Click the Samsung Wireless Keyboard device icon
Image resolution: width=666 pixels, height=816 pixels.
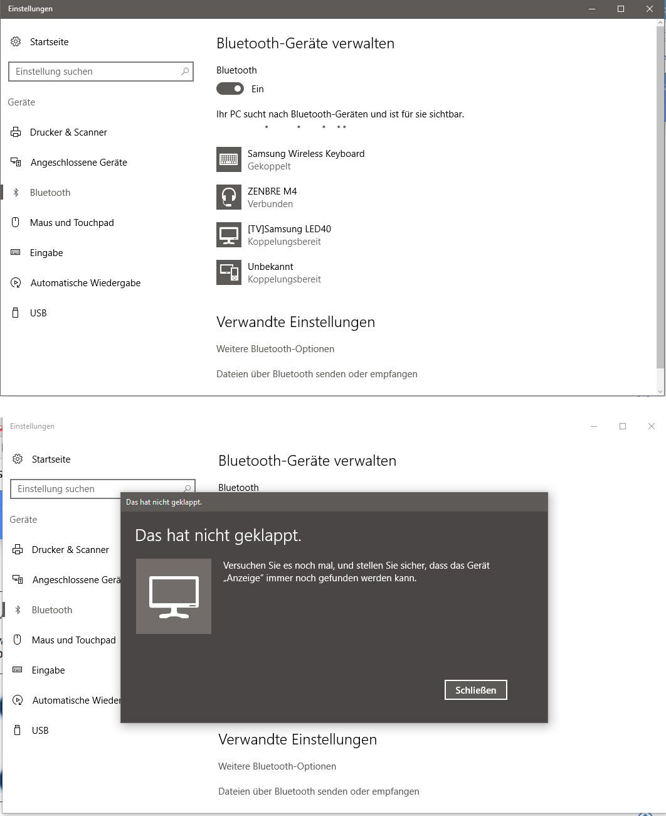coord(229,159)
